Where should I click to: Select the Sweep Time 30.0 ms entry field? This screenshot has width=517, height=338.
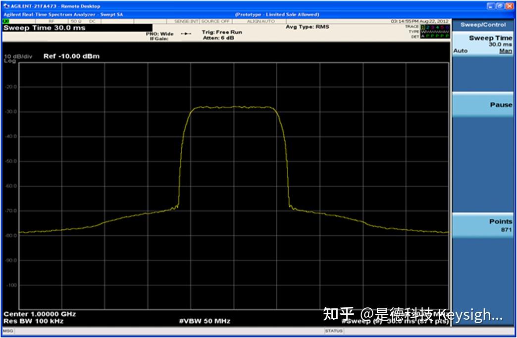tap(77, 28)
